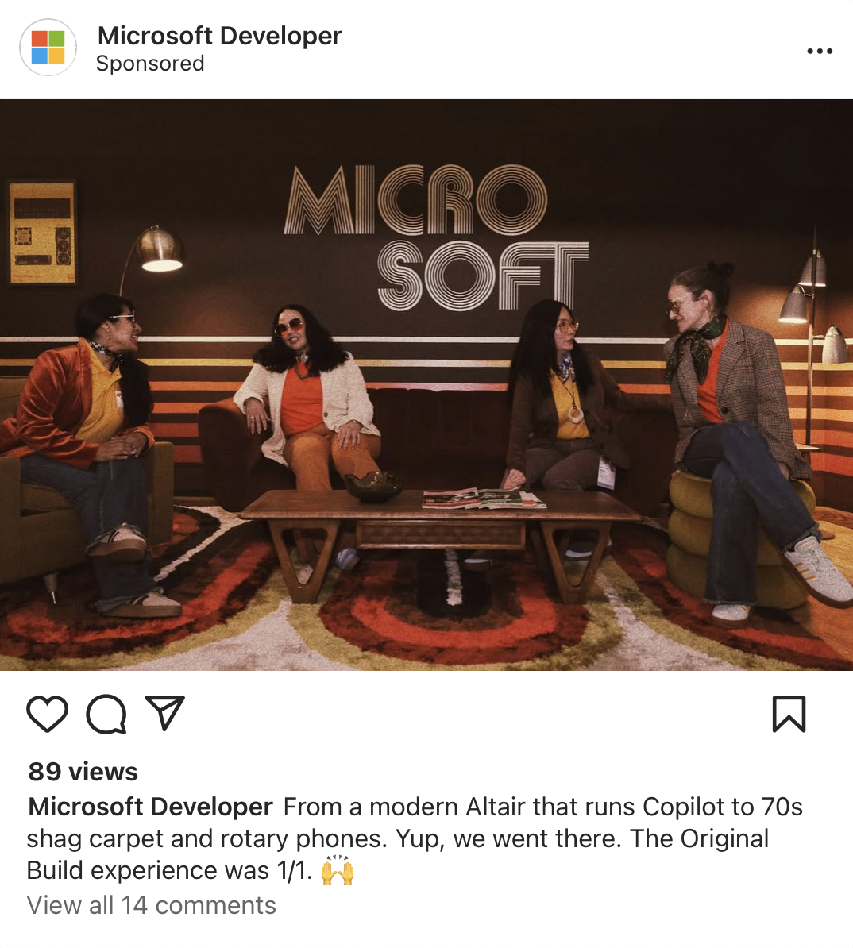Tap the post caption text

click(415, 838)
